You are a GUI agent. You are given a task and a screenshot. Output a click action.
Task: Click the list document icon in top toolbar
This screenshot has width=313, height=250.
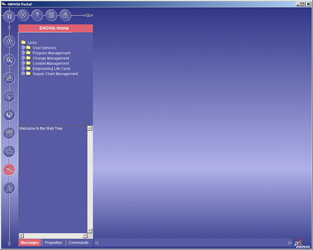tap(51, 15)
